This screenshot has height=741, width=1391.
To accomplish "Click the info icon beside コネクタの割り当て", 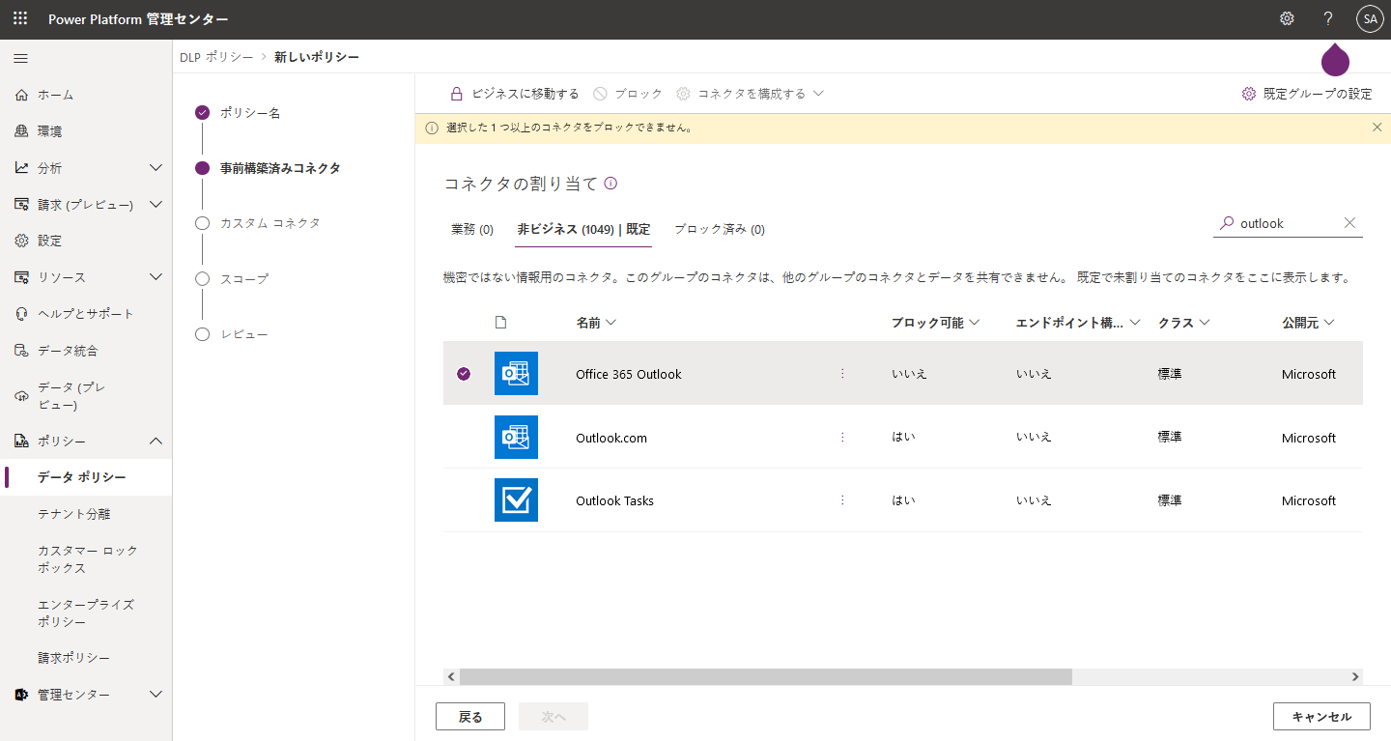I will click(x=610, y=183).
